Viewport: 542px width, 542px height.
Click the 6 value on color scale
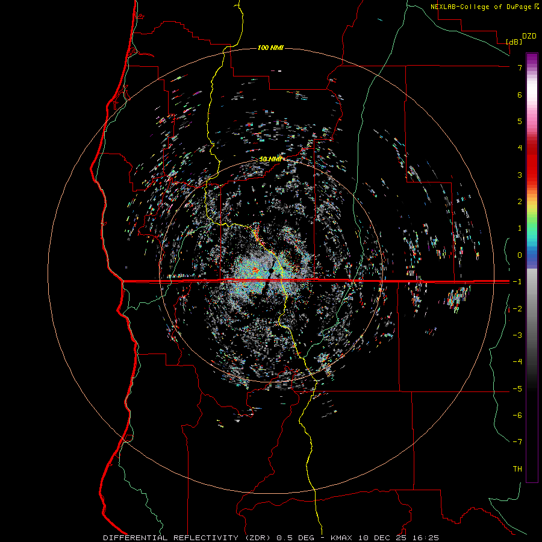(520, 95)
